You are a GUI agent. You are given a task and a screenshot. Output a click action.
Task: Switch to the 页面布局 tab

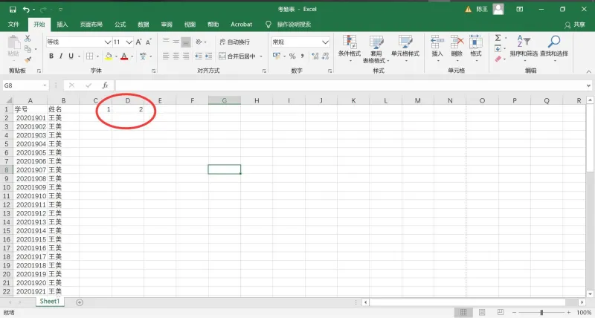point(91,25)
